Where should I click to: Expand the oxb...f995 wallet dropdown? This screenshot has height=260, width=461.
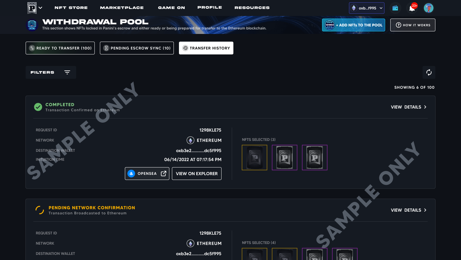[367, 8]
